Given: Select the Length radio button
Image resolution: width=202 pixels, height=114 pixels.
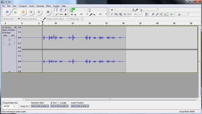Looking at the screenshot, I should (x=59, y=103).
